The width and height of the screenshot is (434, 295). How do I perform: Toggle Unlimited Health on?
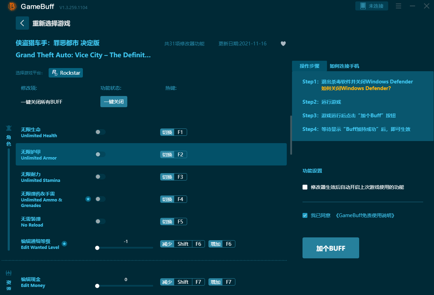[100, 132]
